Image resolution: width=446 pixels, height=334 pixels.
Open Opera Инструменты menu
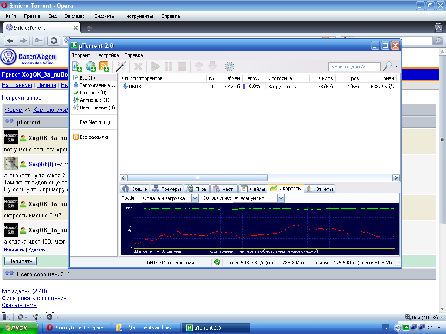point(138,16)
